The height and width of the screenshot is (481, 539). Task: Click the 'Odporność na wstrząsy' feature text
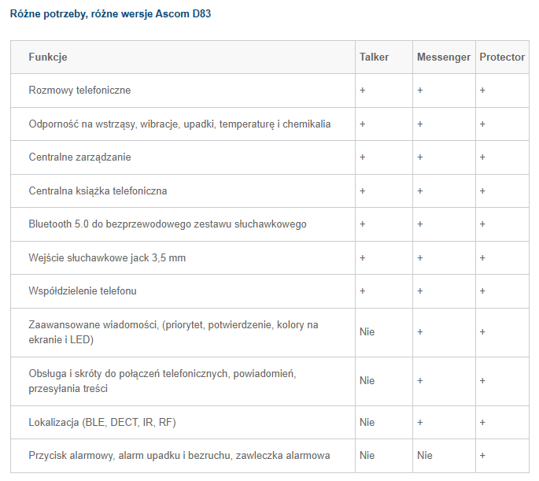click(x=179, y=124)
